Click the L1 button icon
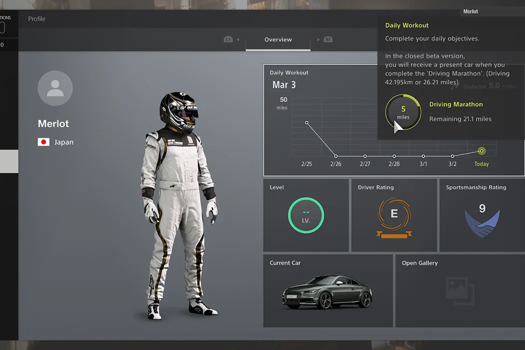Image resolution: width=525 pixels, height=350 pixels. [228, 39]
